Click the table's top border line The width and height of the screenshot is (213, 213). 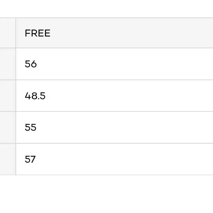106,18
